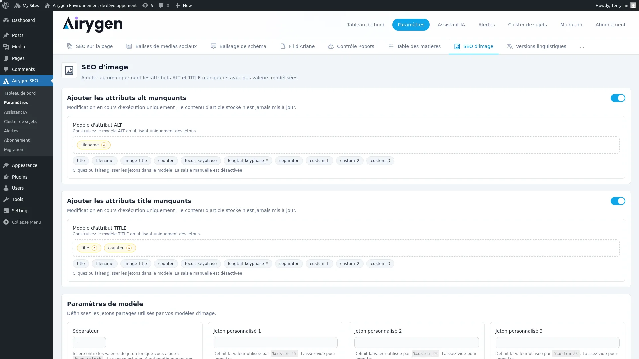Add separator token to ALT template
Viewport: 639px width, 359px height.
click(289, 161)
